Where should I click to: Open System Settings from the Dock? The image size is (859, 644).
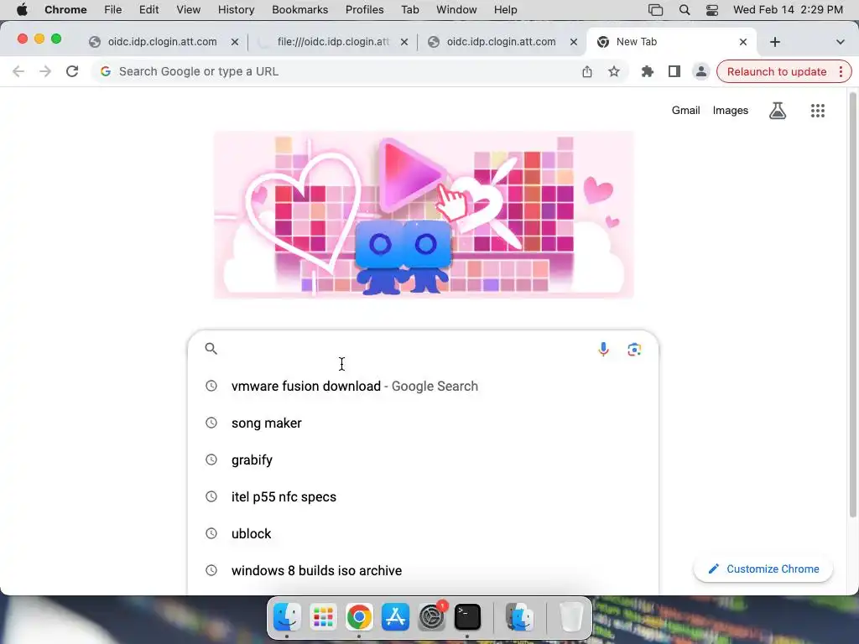click(x=432, y=617)
